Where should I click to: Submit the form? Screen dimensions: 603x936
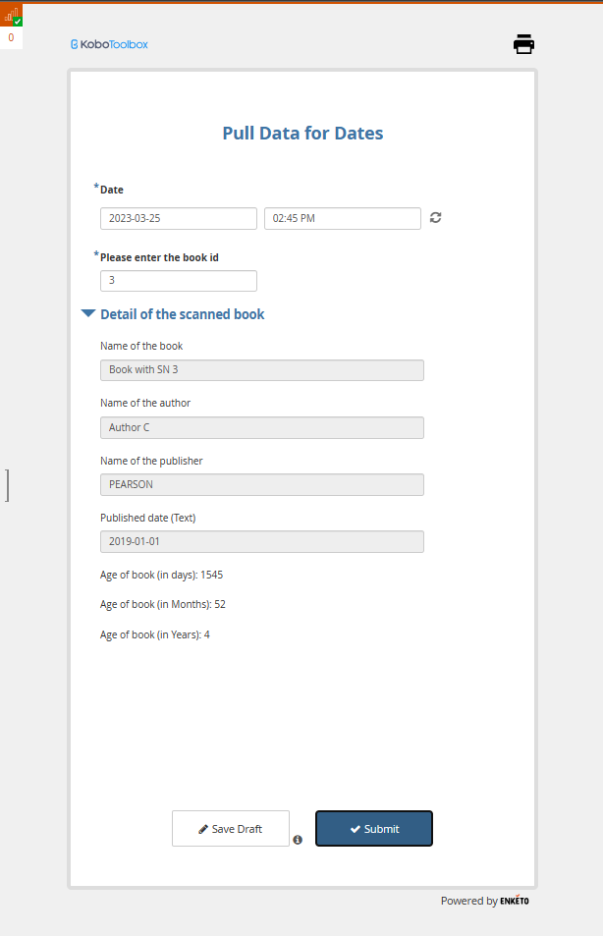373,828
